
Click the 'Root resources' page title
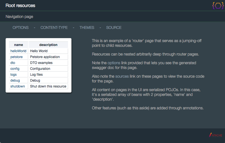coord(20,6)
